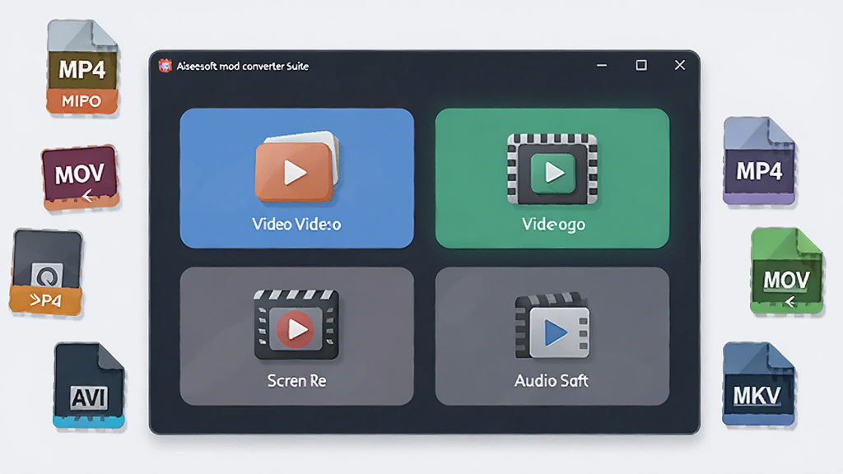Screen dimensions: 843x474
Task: Click the film chip play icon
Action: tap(552, 170)
